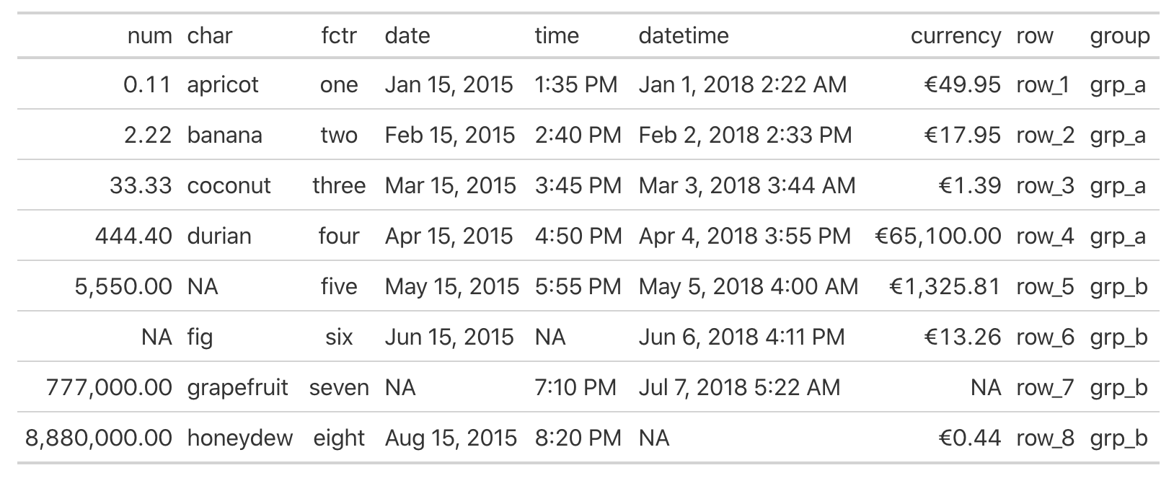This screenshot has width=1174, height=486.
Task: Click the 'seven' factor cell
Action: 339,388
